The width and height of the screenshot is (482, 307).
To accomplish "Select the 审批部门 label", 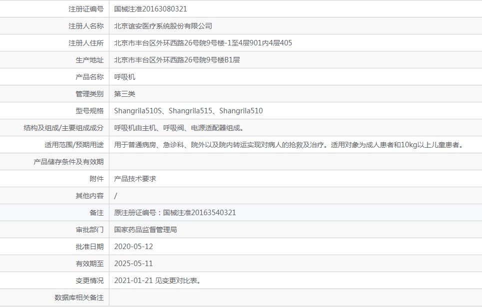I will click(89, 230).
